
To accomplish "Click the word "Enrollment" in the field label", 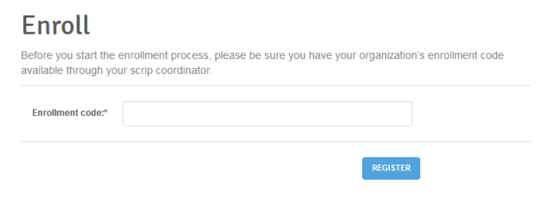I will click(x=54, y=113).
